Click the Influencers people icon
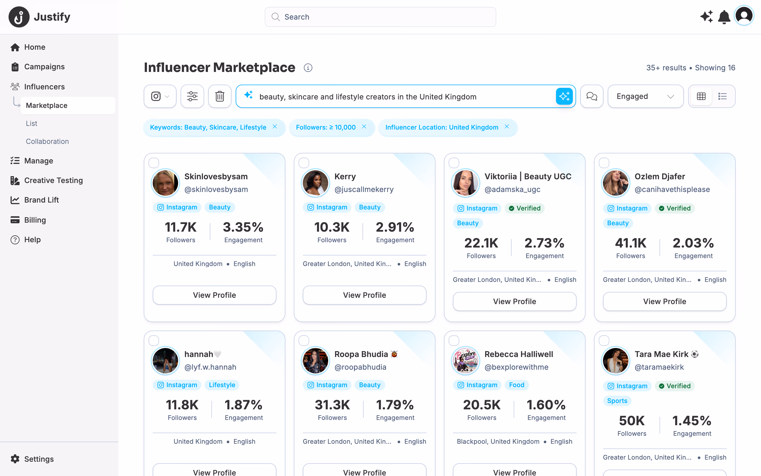This screenshot has width=761, height=476. pyautogui.click(x=15, y=86)
